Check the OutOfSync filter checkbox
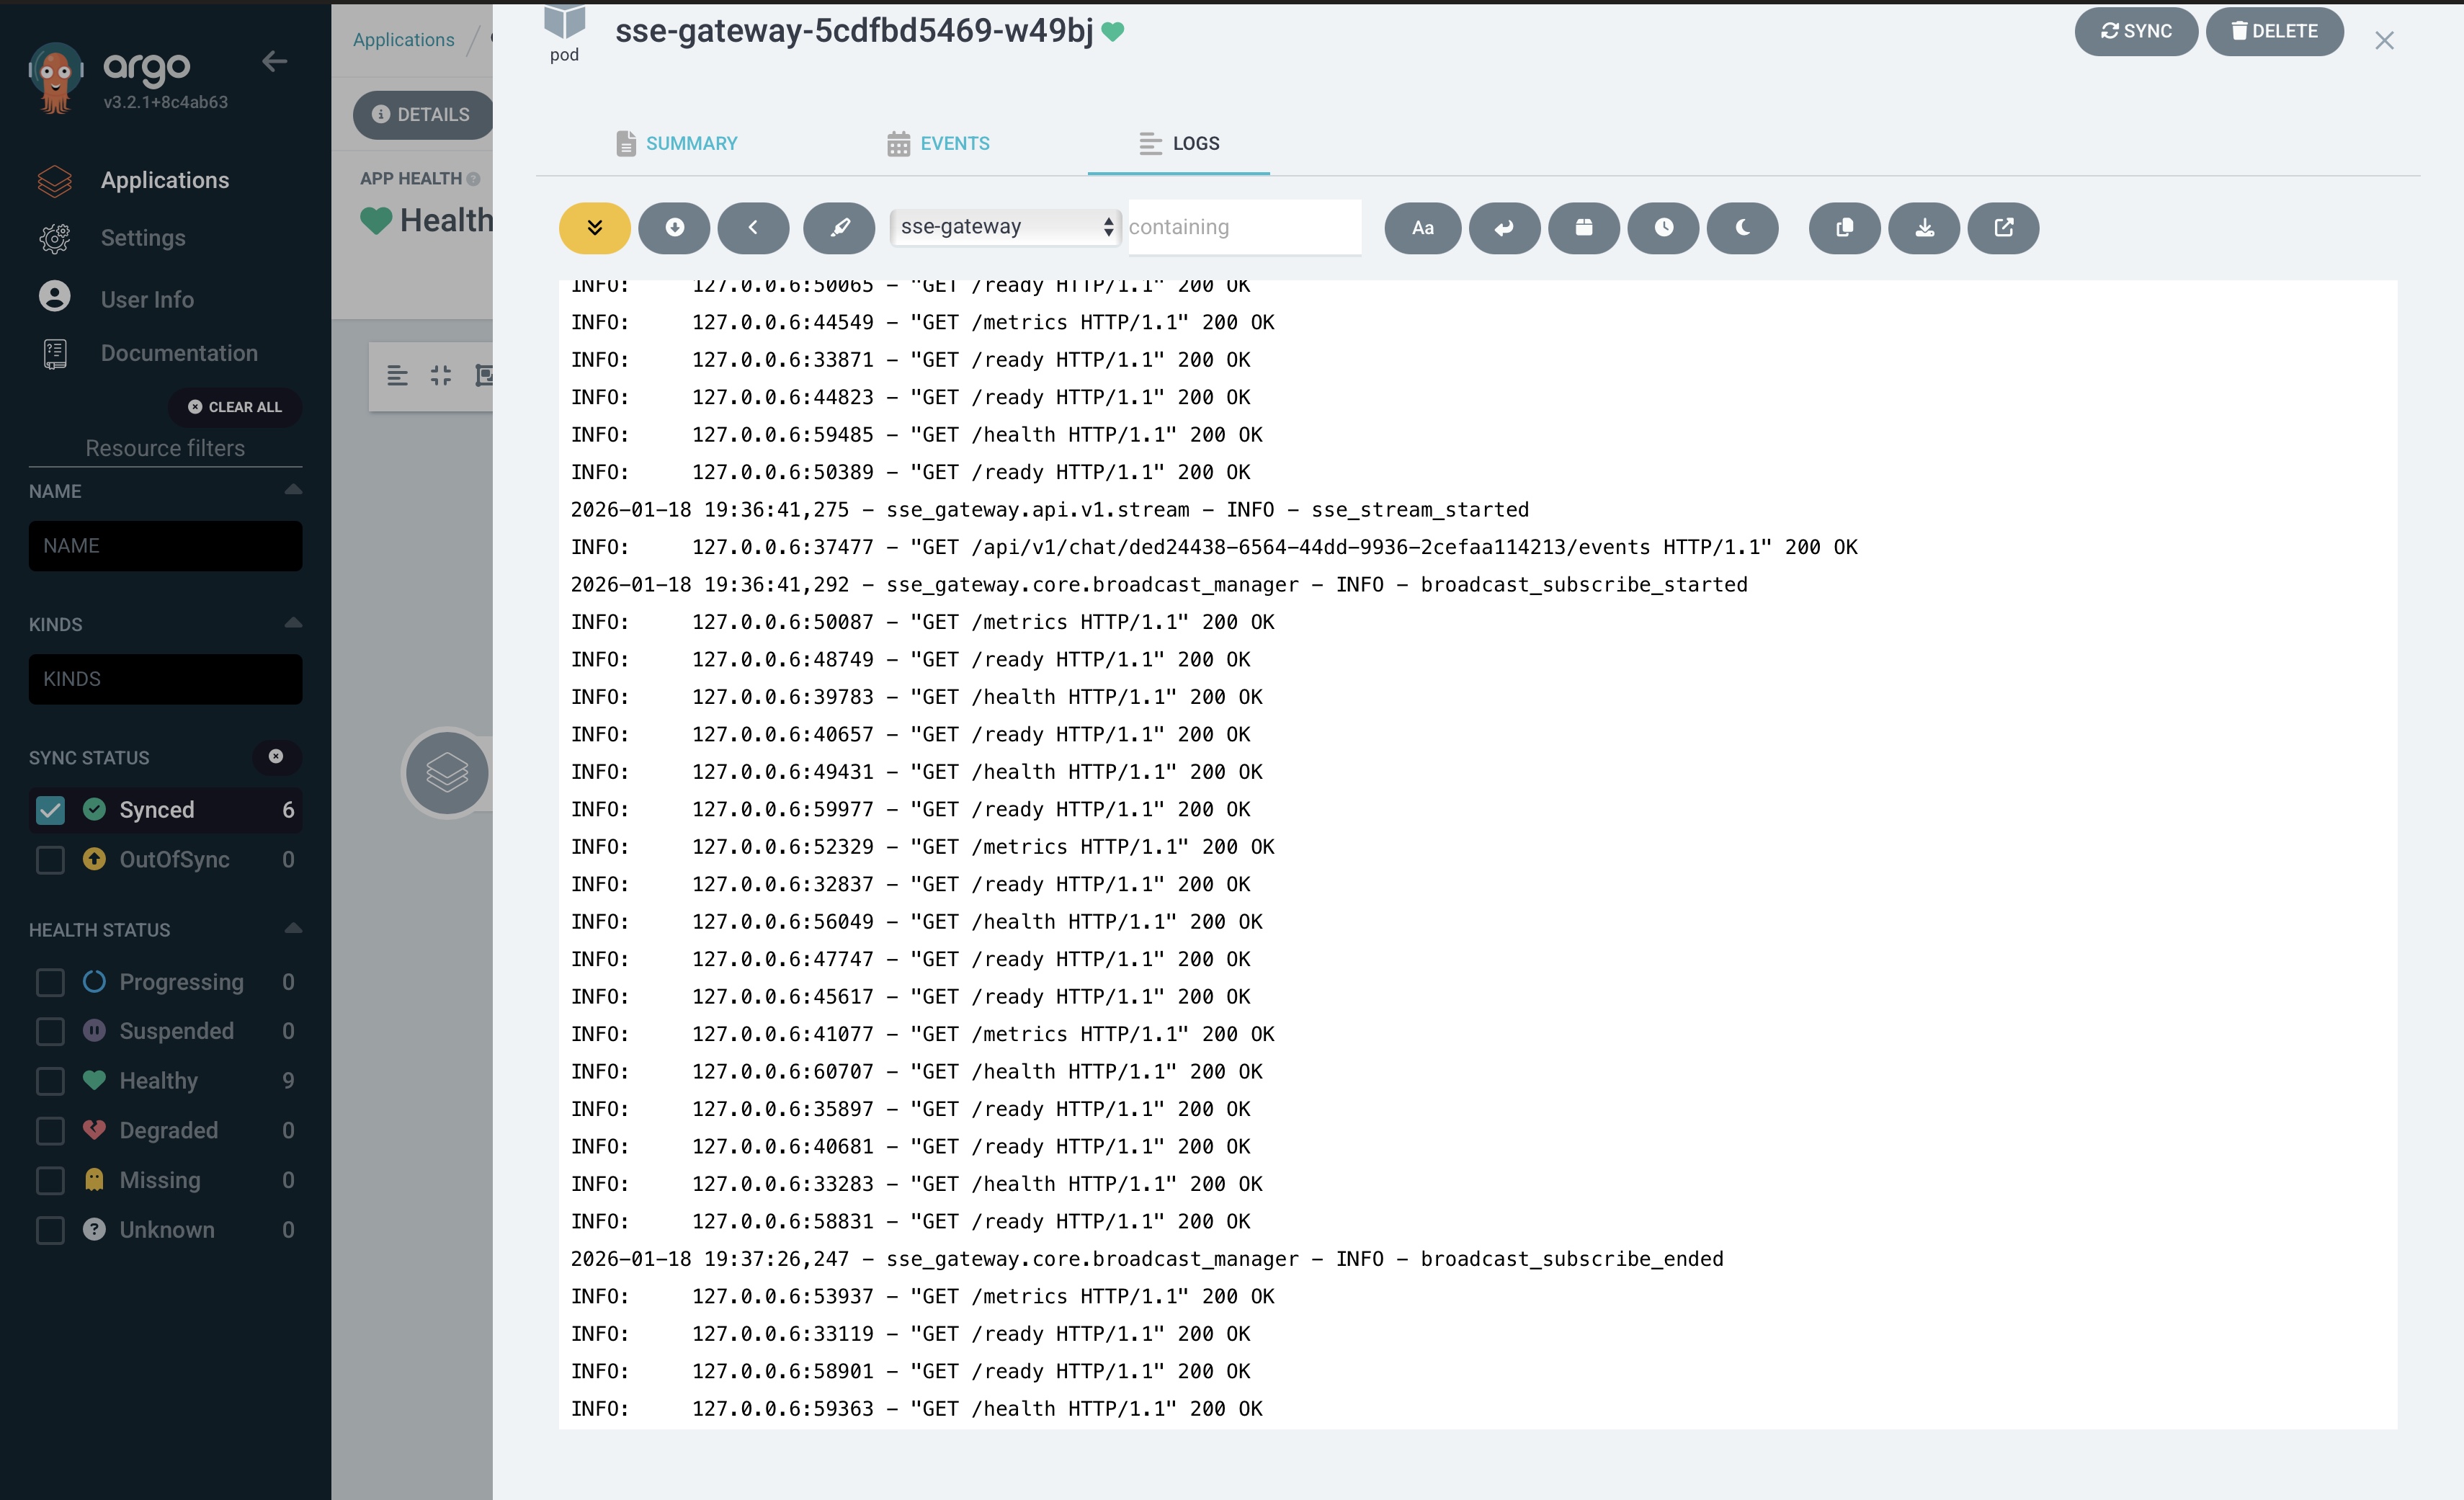This screenshot has width=2464, height=1500. coord(50,860)
